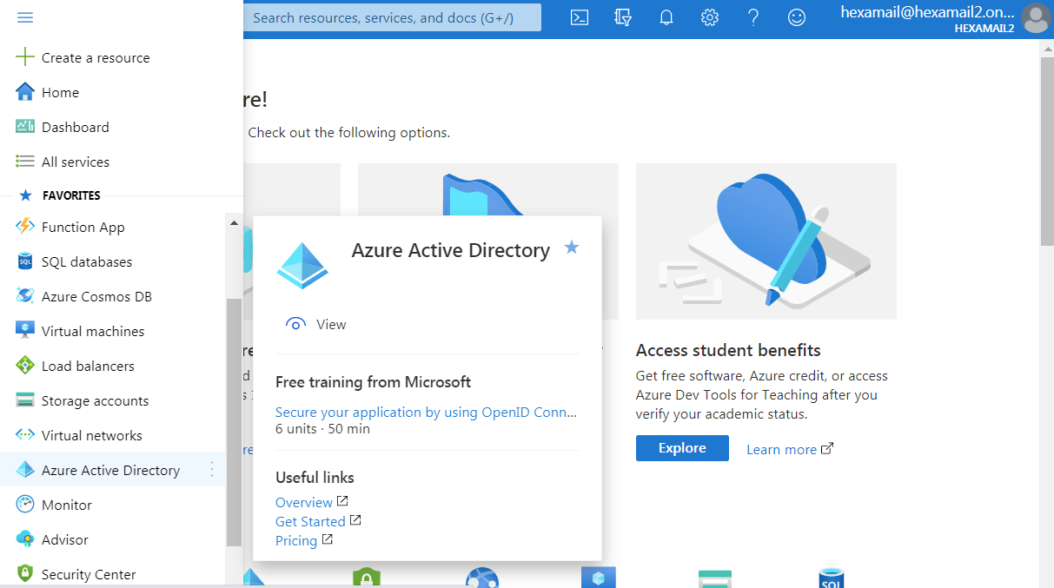
Task: Click the Explore button
Action: point(682,448)
